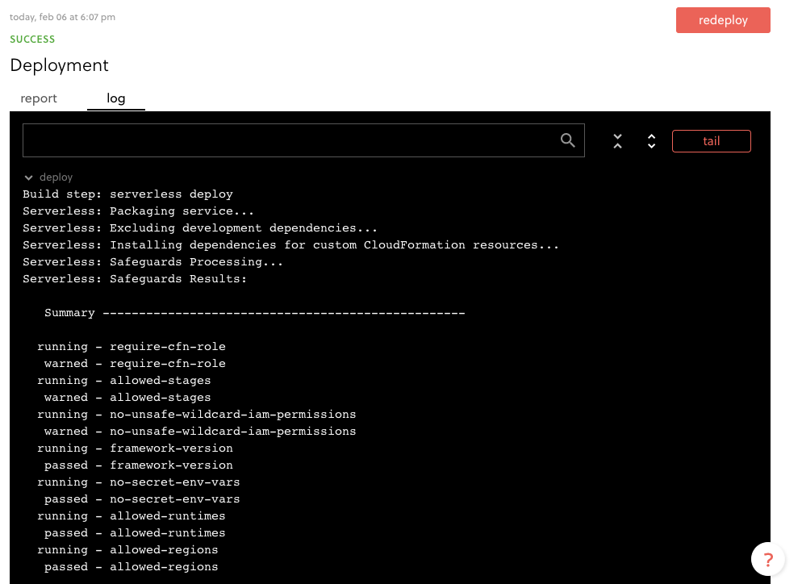The height and width of the screenshot is (584, 802).
Task: Open the help question mark bubble
Action: click(x=768, y=560)
